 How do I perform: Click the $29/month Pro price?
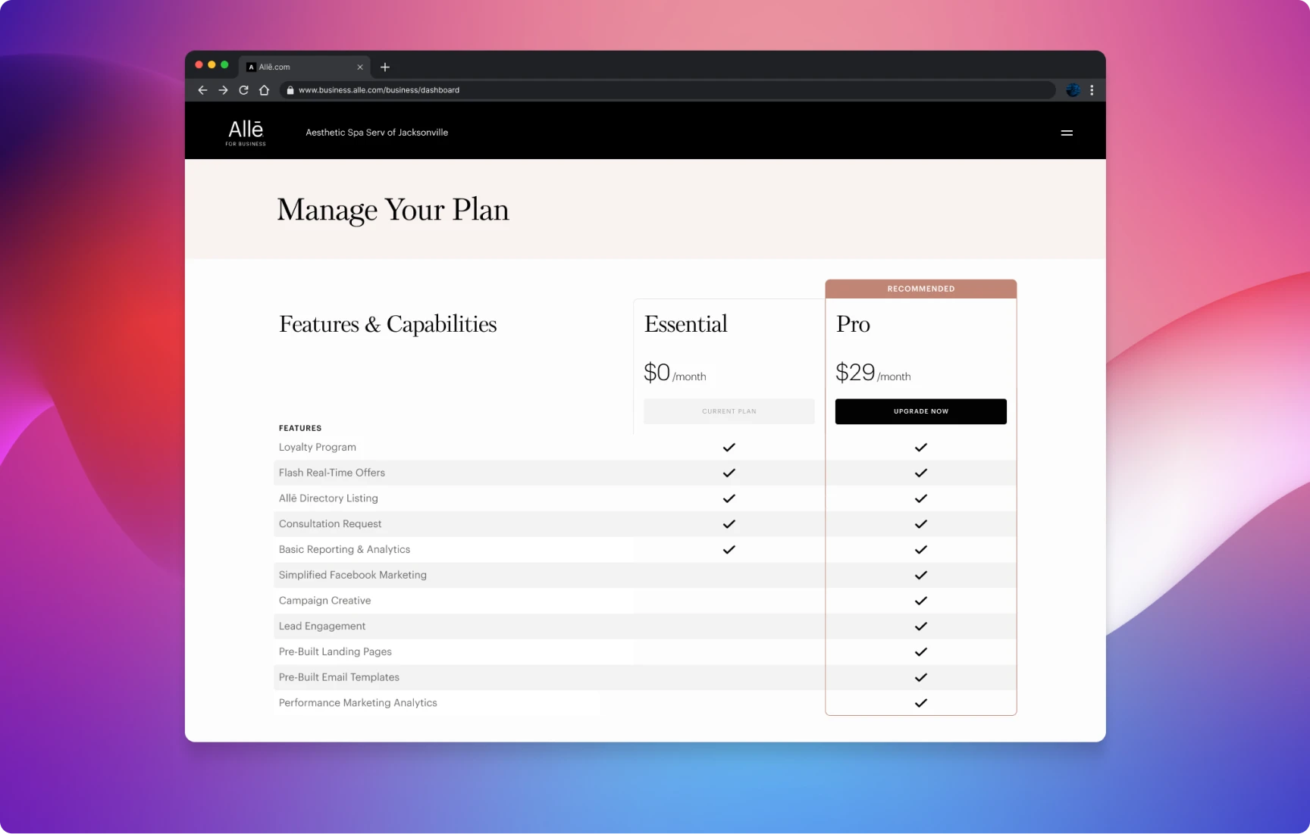click(x=873, y=373)
